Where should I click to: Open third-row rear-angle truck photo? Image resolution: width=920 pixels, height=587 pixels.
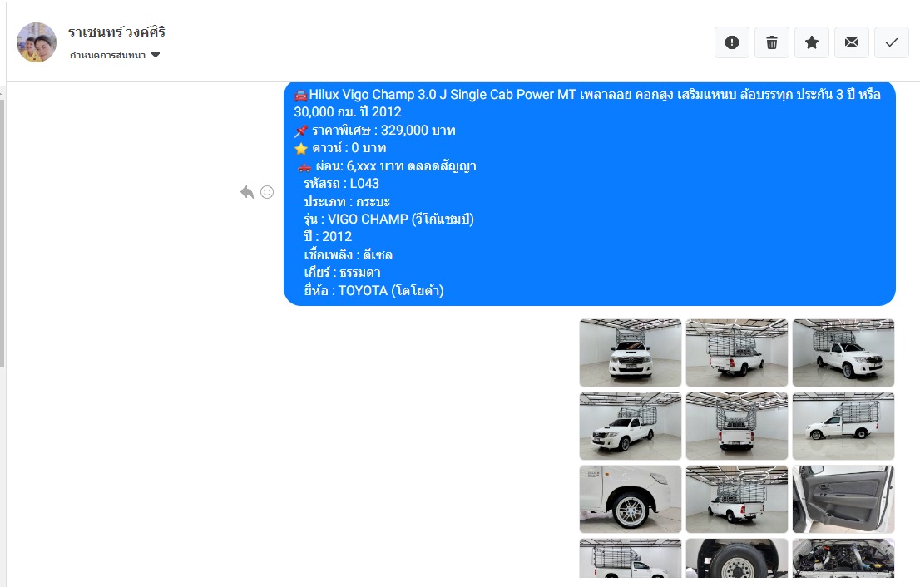click(x=737, y=500)
